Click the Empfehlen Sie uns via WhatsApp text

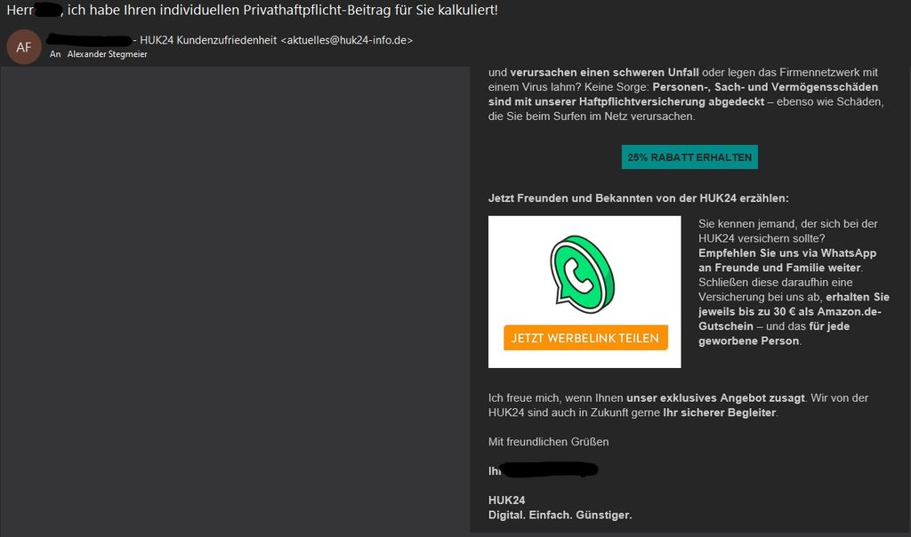[x=787, y=253]
